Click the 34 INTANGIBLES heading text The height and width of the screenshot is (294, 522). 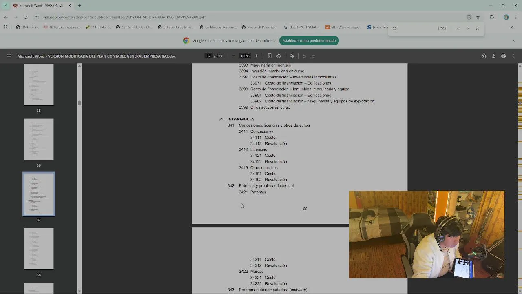pyautogui.click(x=237, y=119)
